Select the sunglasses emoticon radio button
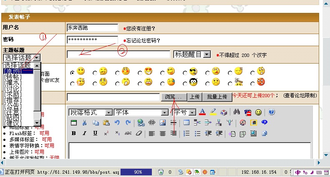 pyautogui.click(x=186, y=72)
